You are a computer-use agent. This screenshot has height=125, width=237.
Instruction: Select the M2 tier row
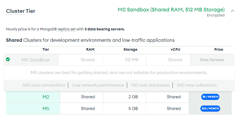click(x=46, y=97)
